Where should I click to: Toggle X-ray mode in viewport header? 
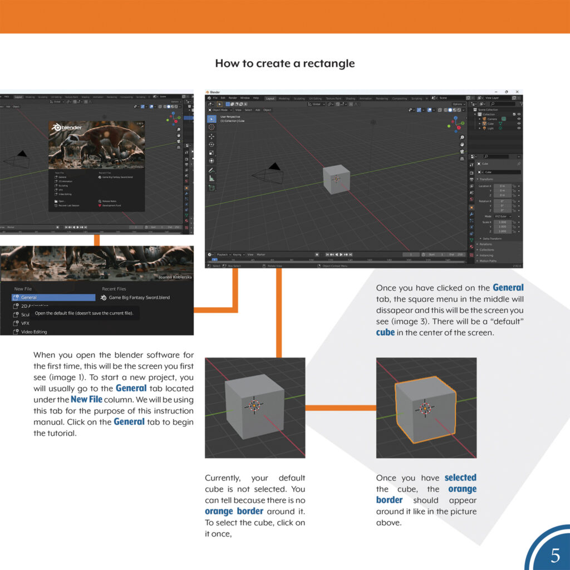[x=440, y=110]
